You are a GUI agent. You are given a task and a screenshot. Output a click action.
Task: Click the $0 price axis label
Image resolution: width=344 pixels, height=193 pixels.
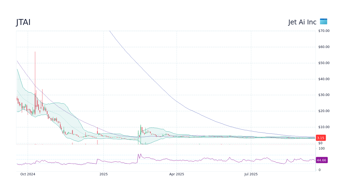(x=320, y=143)
